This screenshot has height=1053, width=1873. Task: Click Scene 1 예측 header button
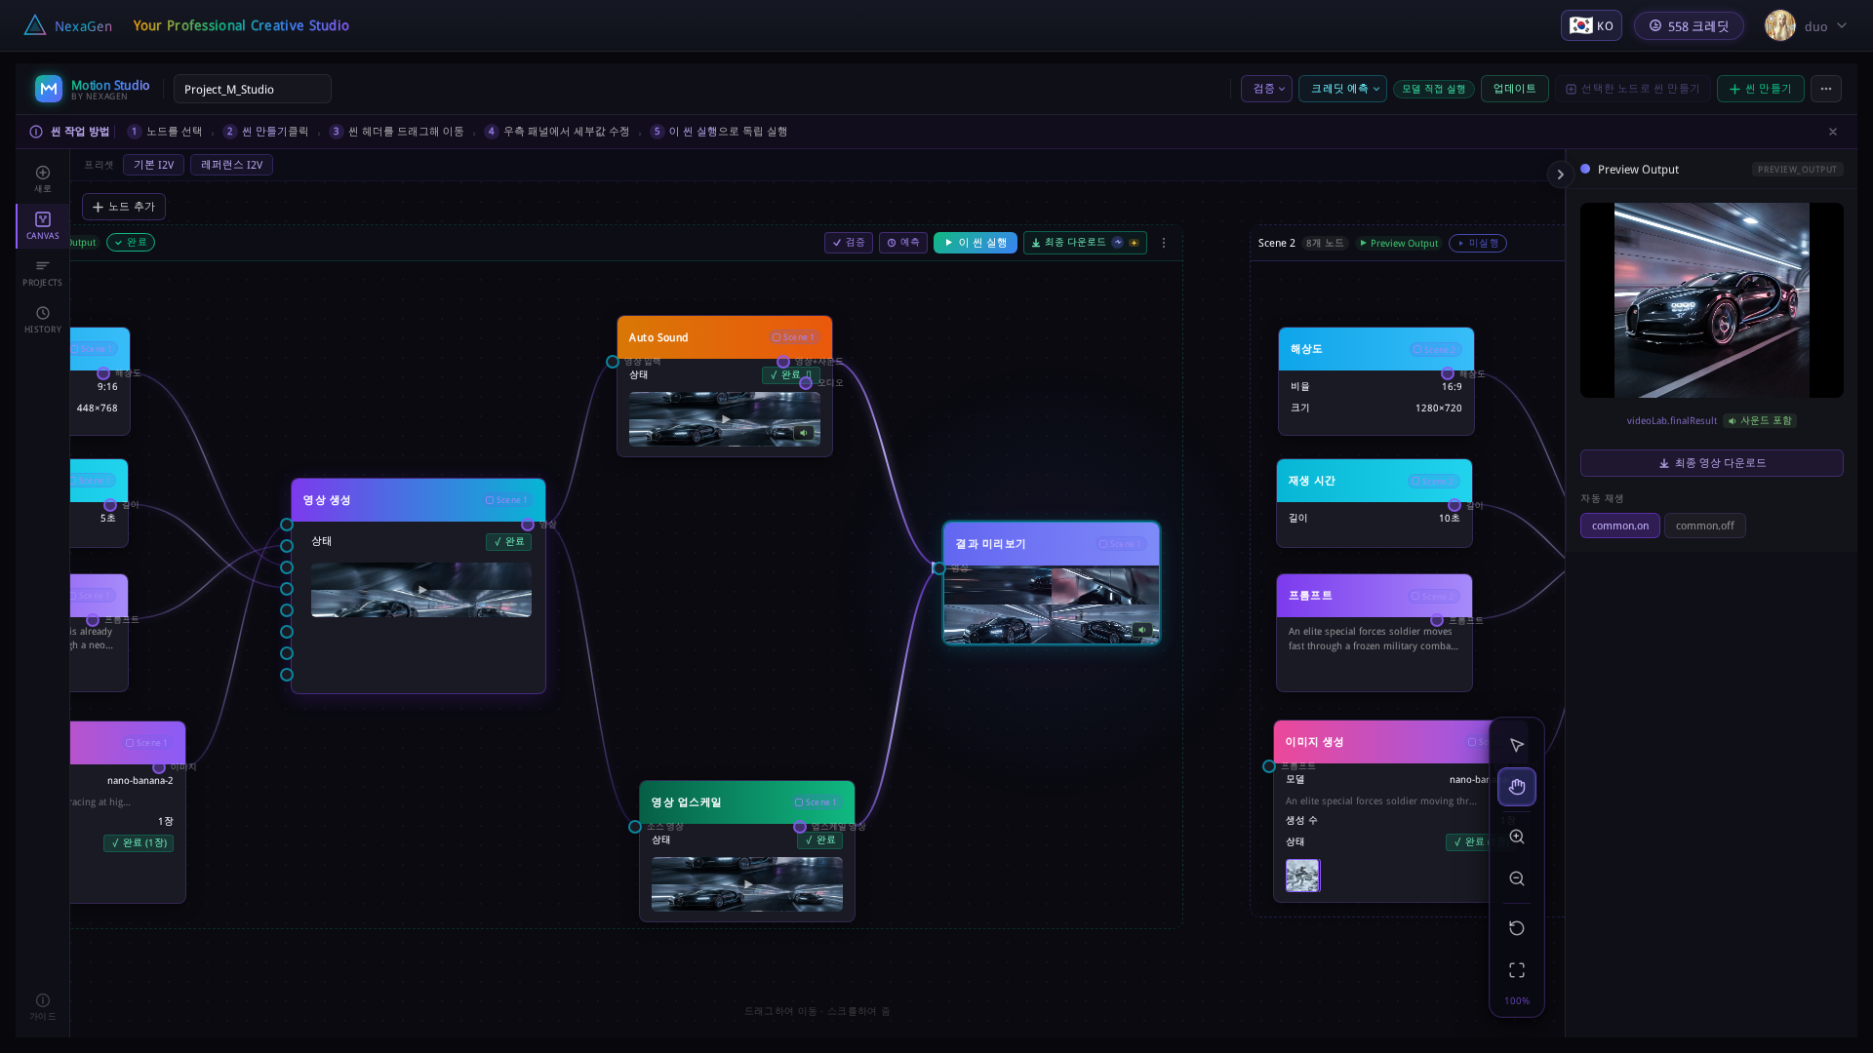pos(903,243)
